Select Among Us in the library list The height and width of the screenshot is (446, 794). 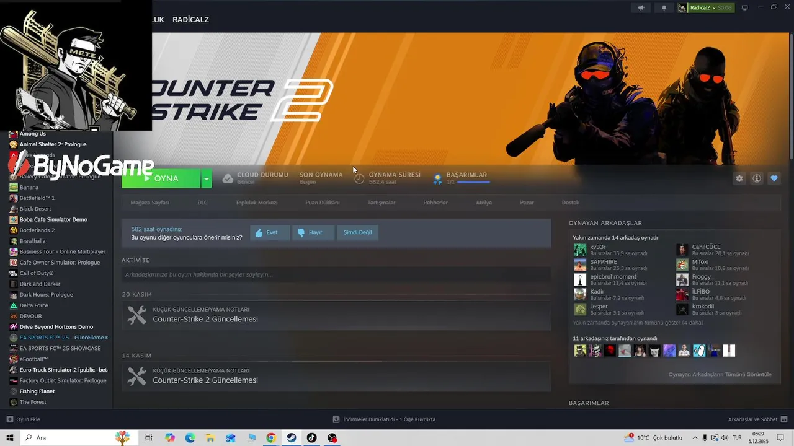pyautogui.click(x=33, y=134)
